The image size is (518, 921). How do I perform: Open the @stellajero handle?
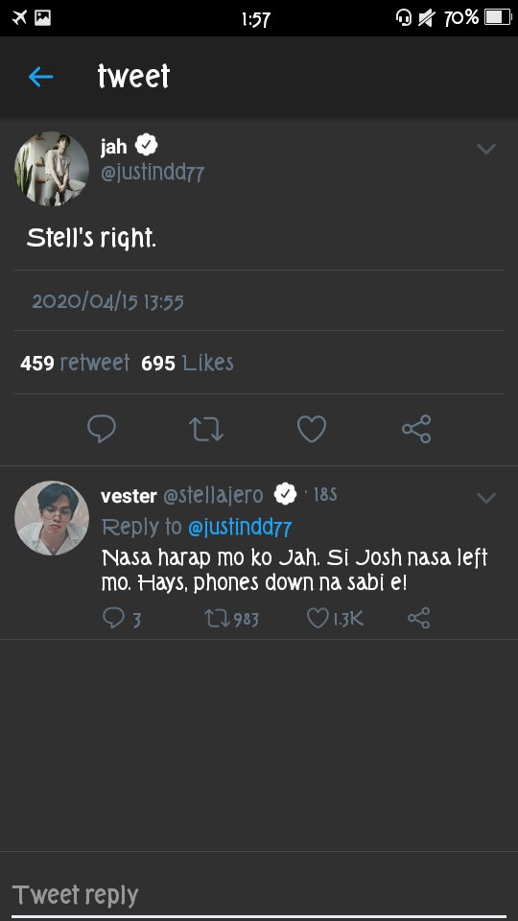[213, 496]
